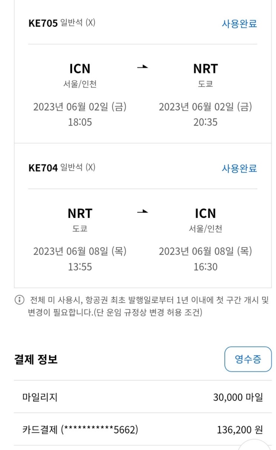Select the KE704 flight number label

pos(43,168)
